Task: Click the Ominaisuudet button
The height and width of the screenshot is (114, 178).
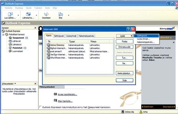Action: 124,47
